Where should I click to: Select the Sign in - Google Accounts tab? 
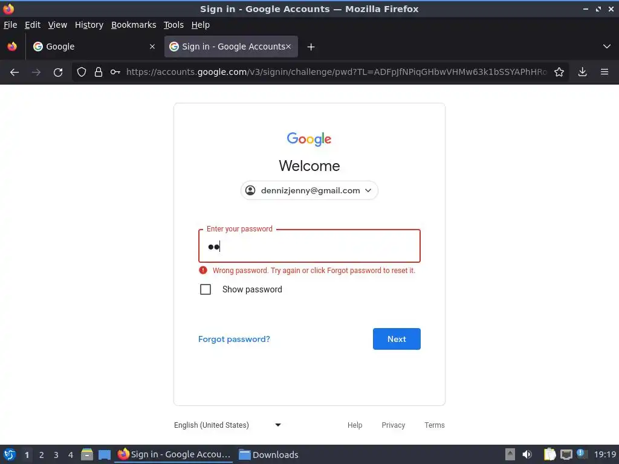click(231, 47)
